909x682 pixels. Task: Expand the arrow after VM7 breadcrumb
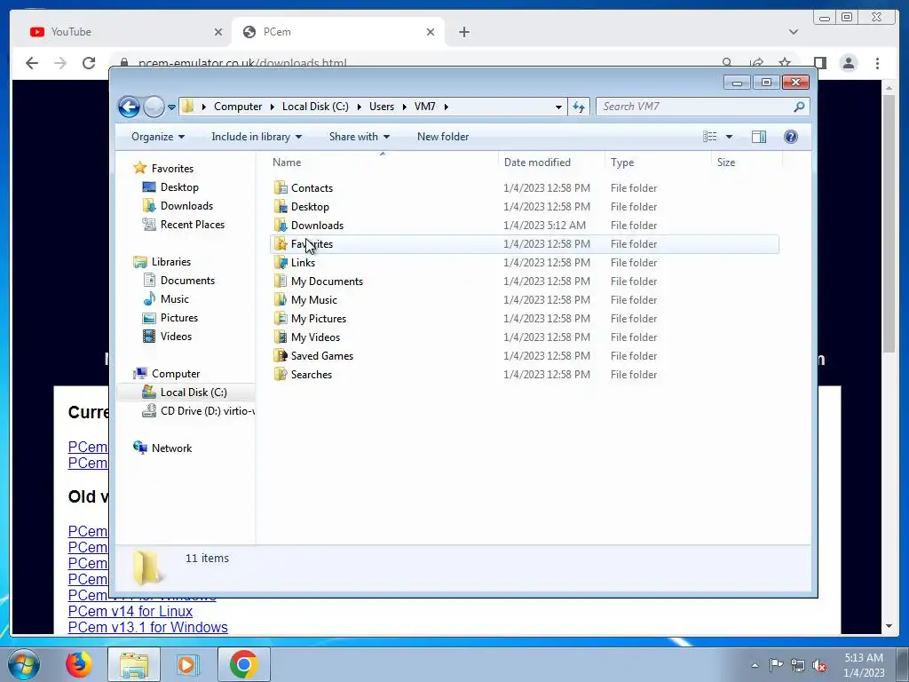447,107
